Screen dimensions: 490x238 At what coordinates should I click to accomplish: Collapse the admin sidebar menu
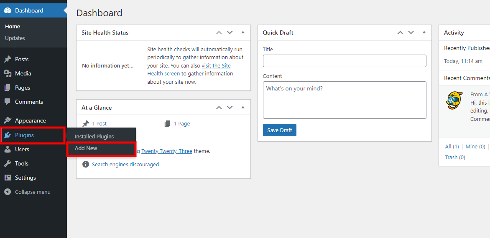pos(28,192)
